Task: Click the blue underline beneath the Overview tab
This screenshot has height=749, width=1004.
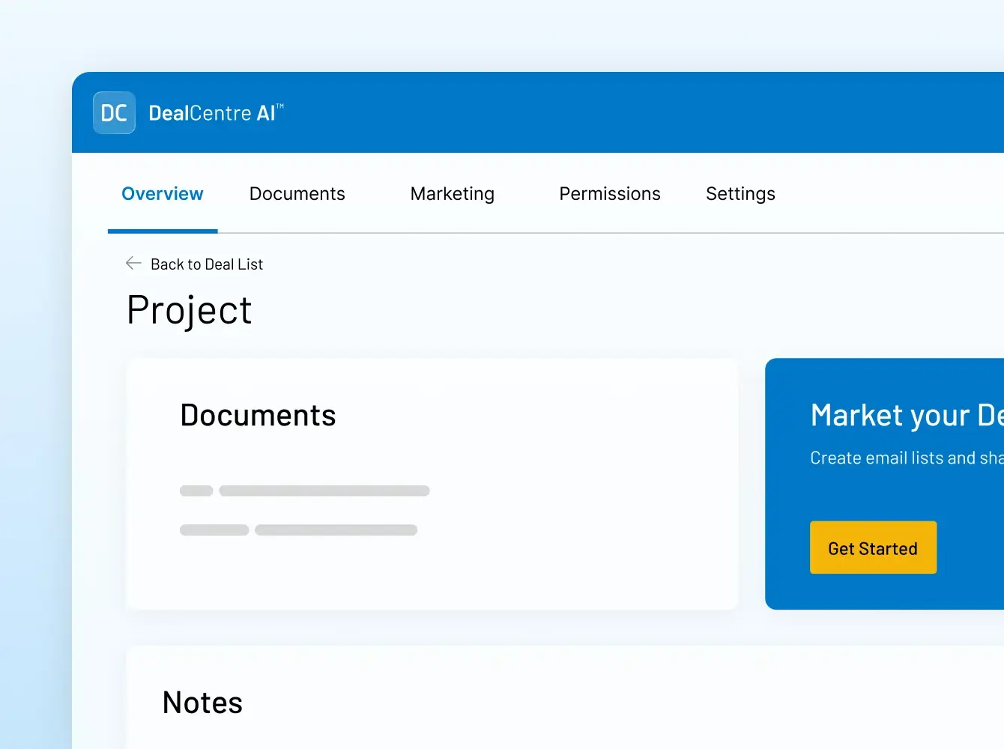Action: [x=163, y=231]
